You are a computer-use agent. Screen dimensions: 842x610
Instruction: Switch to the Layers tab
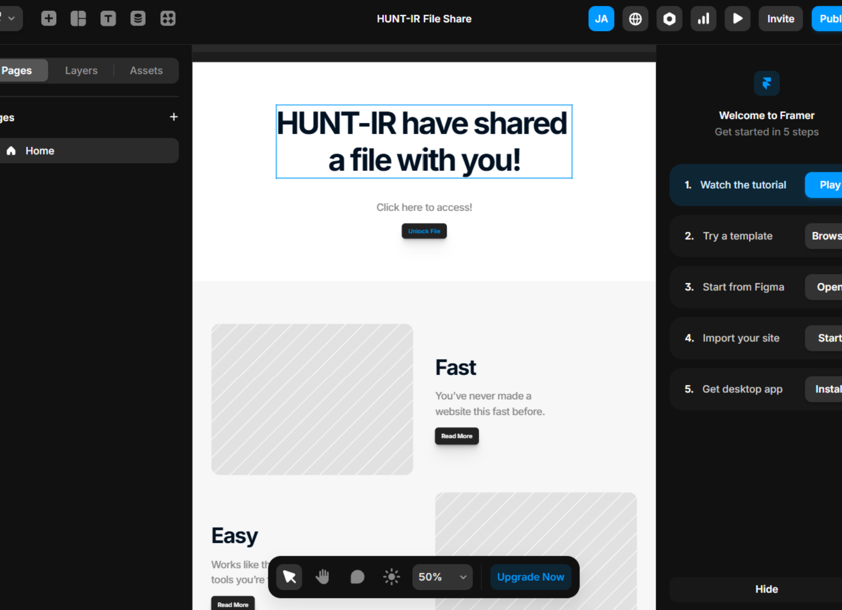(x=80, y=70)
